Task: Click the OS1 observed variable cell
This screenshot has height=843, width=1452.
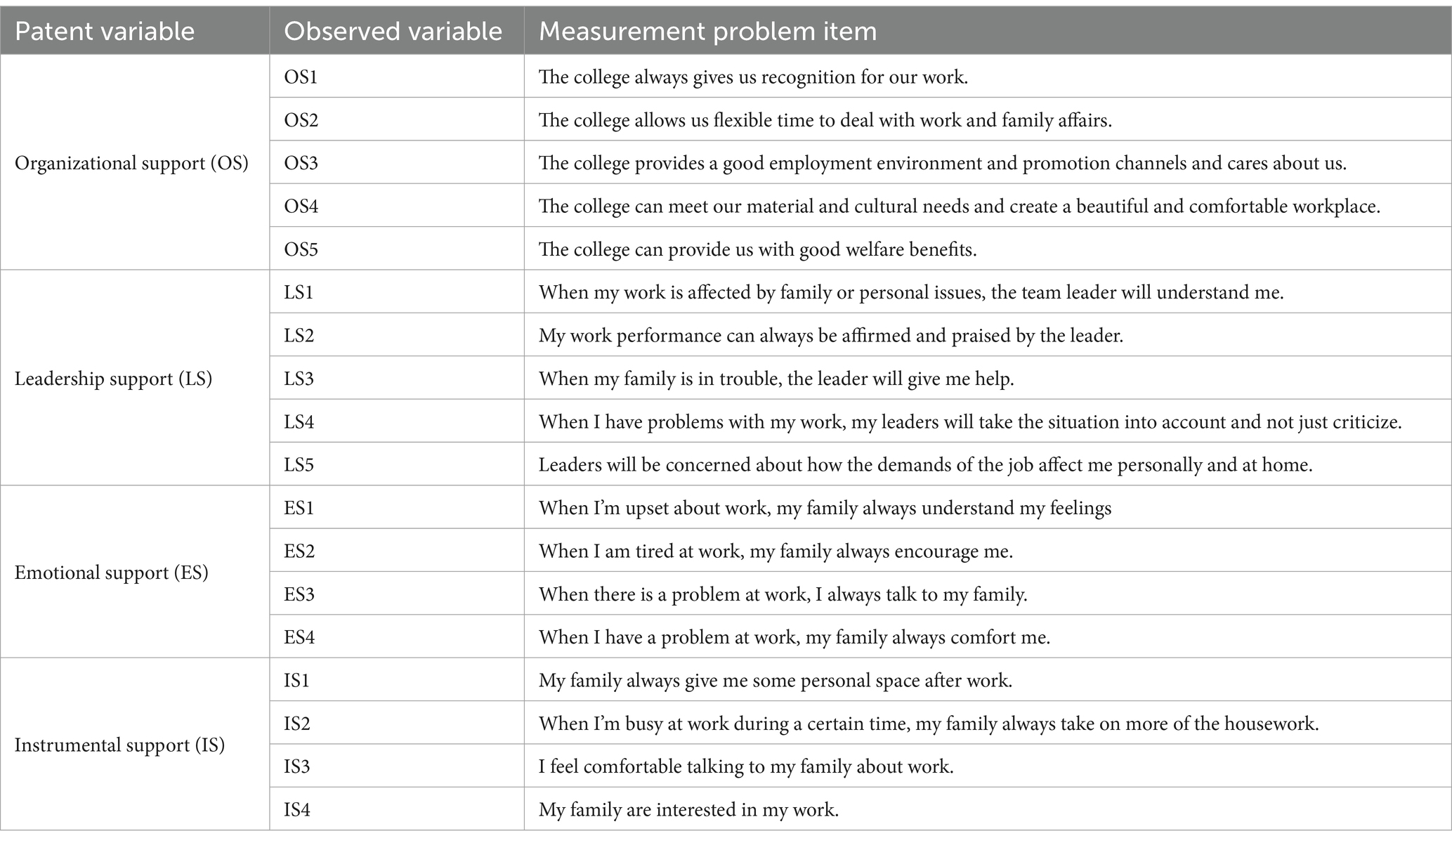Action: point(397,77)
